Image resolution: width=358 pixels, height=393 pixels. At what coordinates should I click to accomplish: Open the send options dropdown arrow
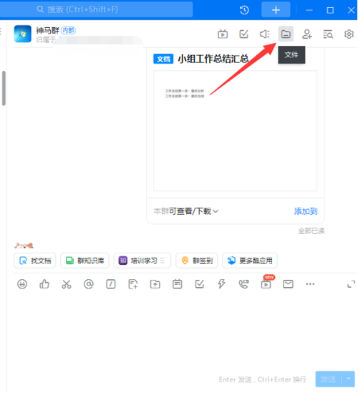(349, 379)
